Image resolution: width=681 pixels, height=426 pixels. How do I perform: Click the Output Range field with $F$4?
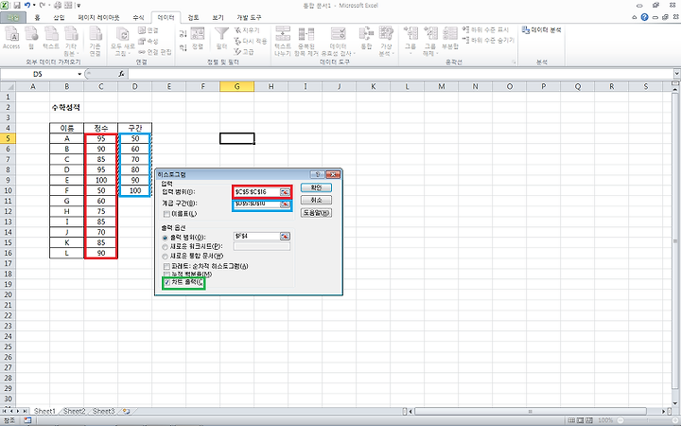[256, 236]
